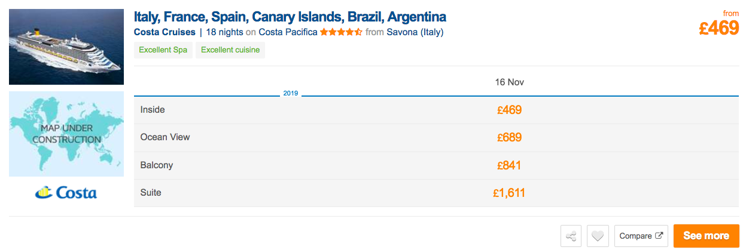Click the Excellent cuisine tag

tap(230, 50)
